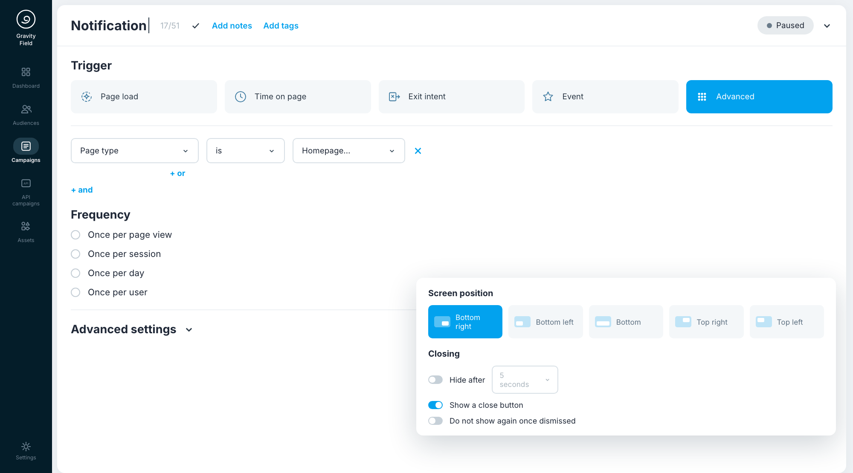Click the Gravity Field logo icon
853x473 pixels.
(x=26, y=19)
